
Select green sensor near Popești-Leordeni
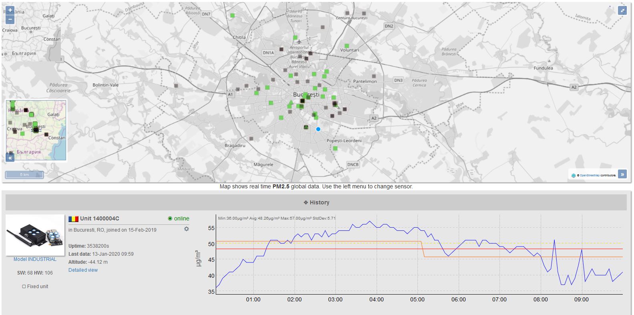tap(335, 148)
